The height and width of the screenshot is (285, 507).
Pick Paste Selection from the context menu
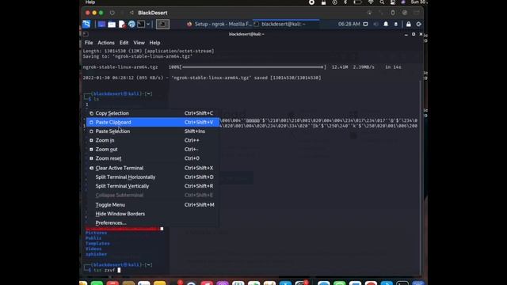click(152, 131)
